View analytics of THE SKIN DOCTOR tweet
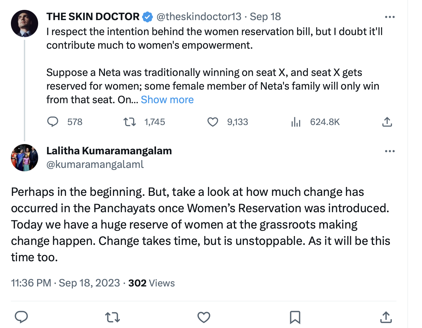The width and height of the screenshot is (422, 328). tap(296, 122)
